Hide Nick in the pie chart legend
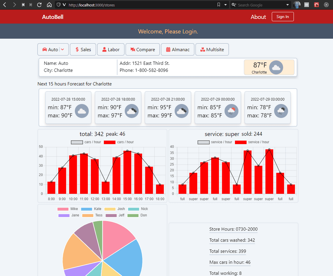 pos(138,209)
